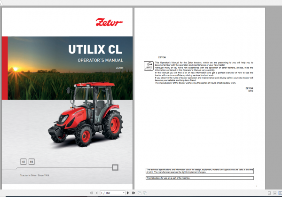The height and width of the screenshot is (197, 282).
Task: Click the 'Tractor is Zetor. Since 1946.' slogan
Action: tap(35, 175)
